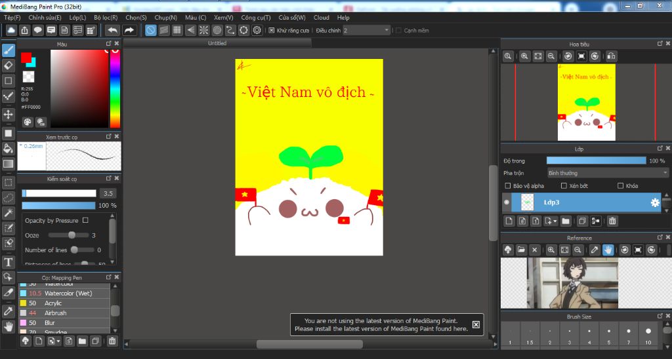Select the Eraser tool
The height and width of the screenshot is (359, 672).
(8, 66)
